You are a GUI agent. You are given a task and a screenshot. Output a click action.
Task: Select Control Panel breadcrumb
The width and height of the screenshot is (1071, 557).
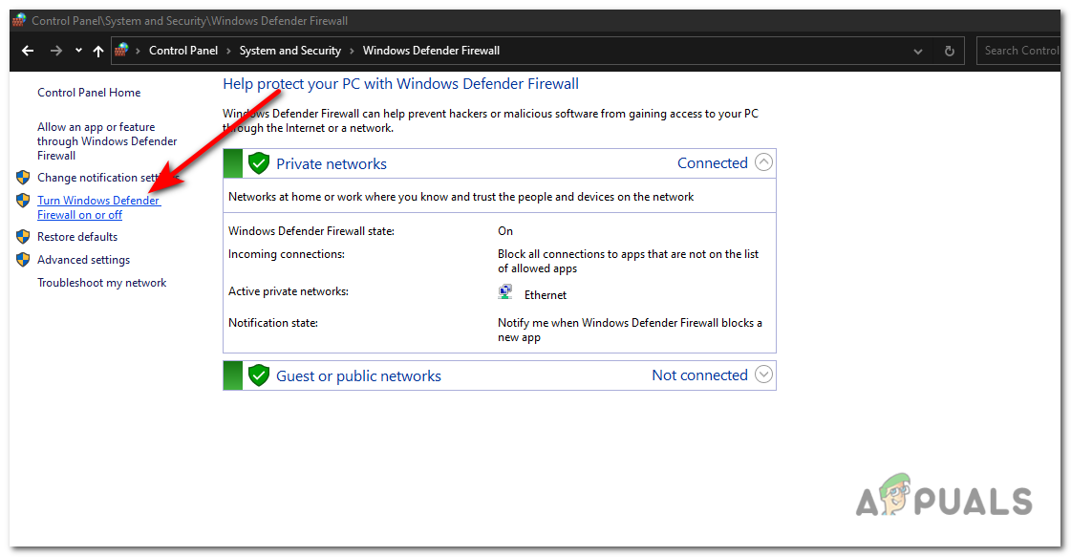pyautogui.click(x=183, y=50)
